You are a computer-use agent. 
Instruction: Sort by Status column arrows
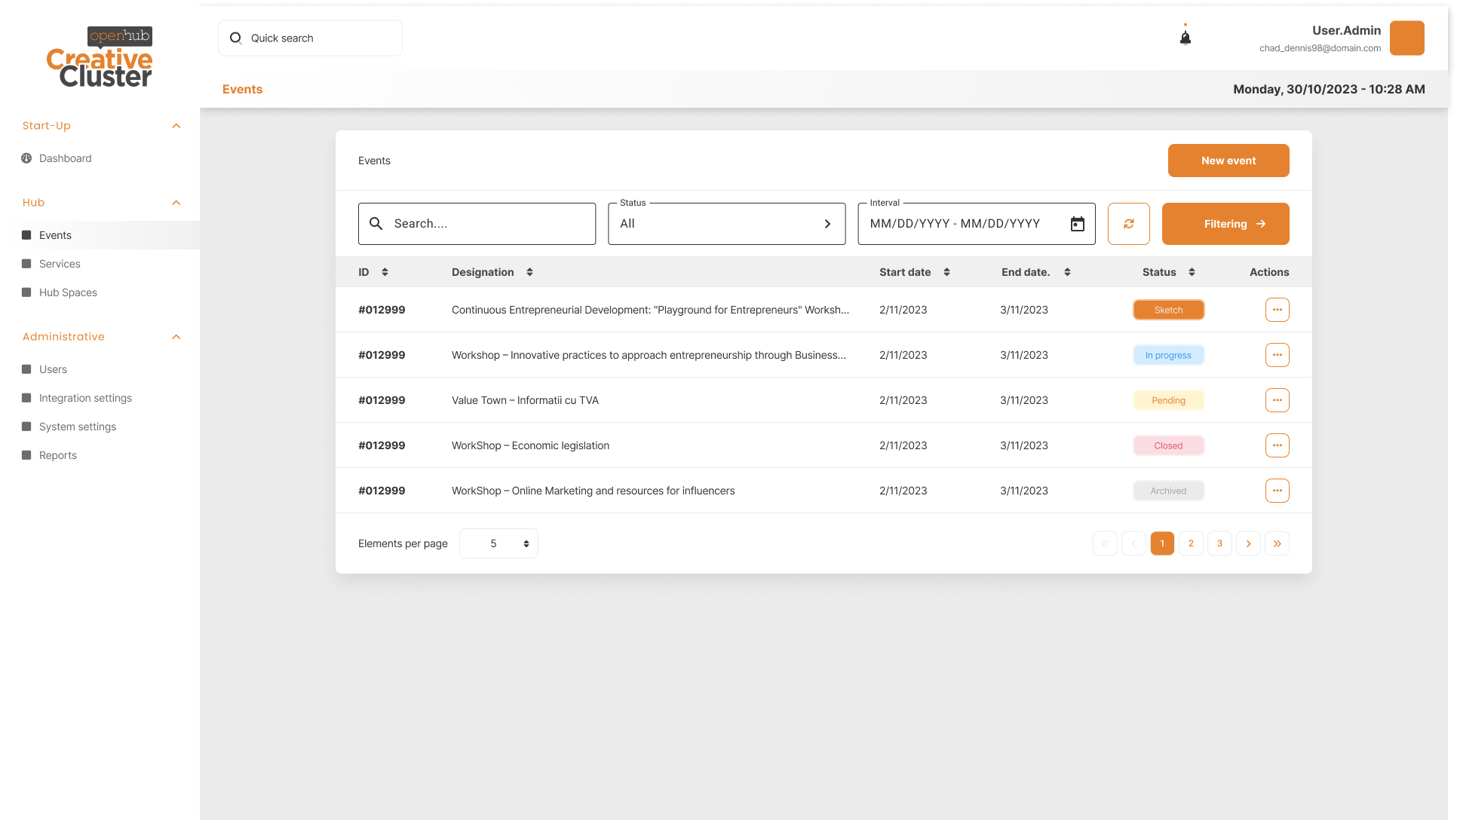click(x=1192, y=272)
